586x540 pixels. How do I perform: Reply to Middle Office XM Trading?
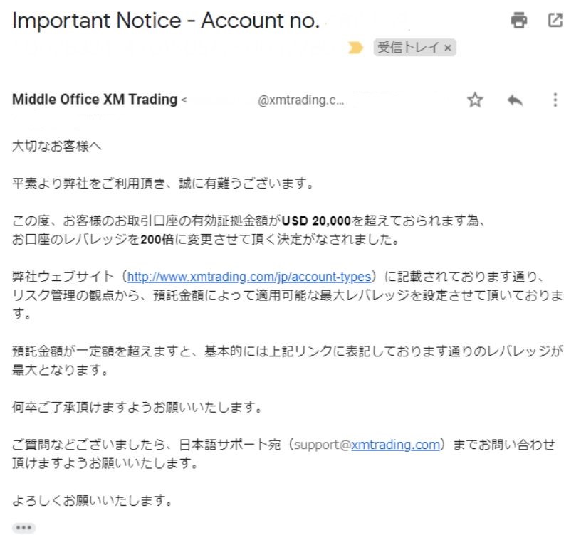[516, 100]
